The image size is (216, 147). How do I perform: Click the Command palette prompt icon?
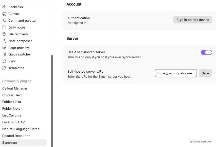tap(4, 21)
